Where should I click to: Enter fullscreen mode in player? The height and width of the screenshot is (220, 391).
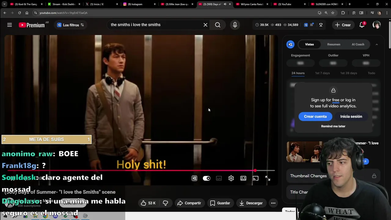pyautogui.click(x=268, y=178)
